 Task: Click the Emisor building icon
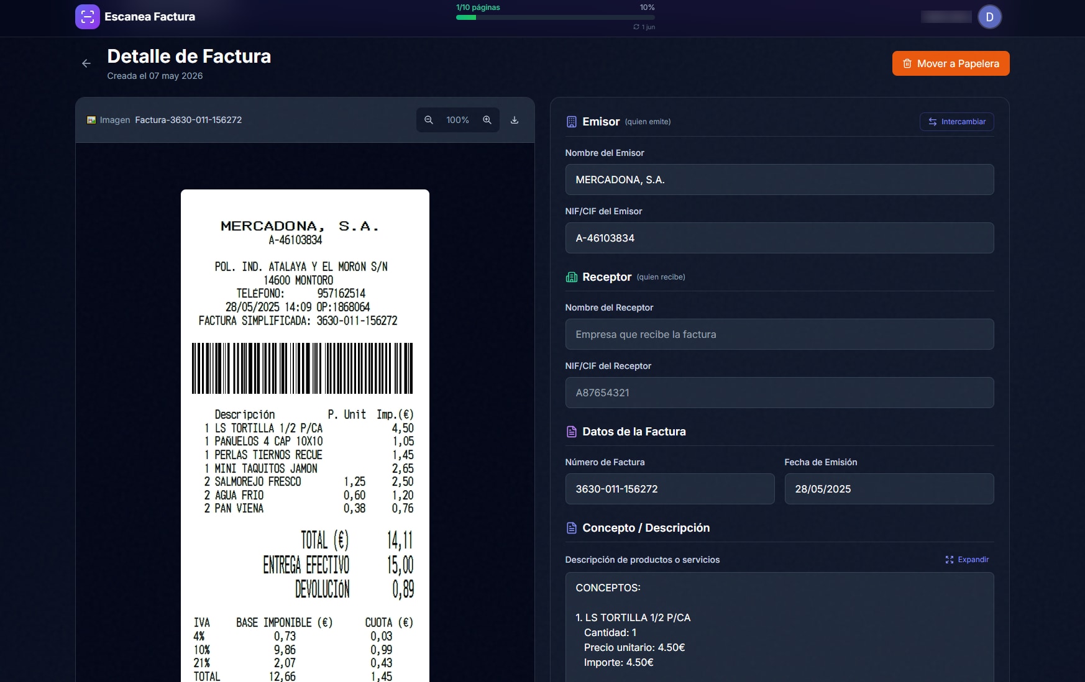pyautogui.click(x=571, y=122)
